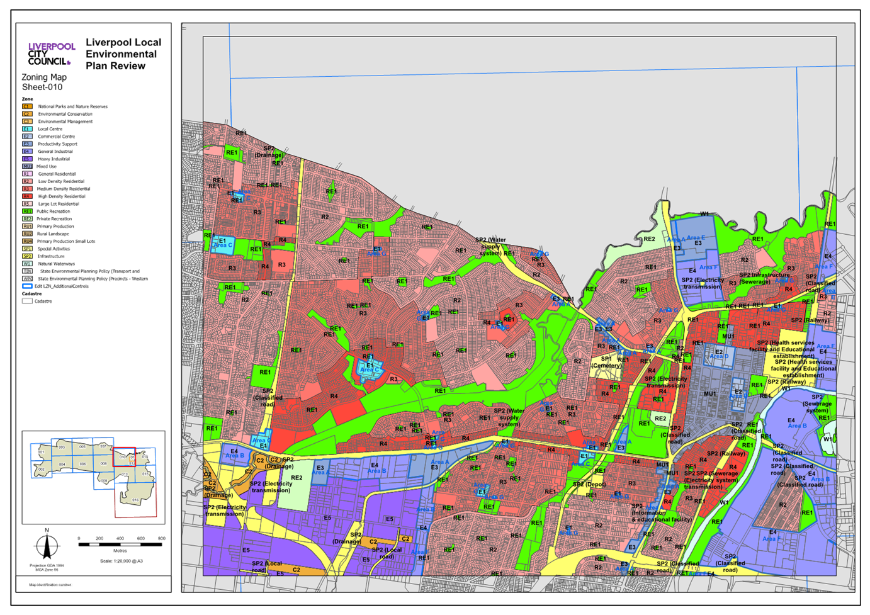Image resolution: width=870 pixels, height=615 pixels.
Task: Click the E5 Heavy Industrial legend swatch
Action: tap(27, 159)
